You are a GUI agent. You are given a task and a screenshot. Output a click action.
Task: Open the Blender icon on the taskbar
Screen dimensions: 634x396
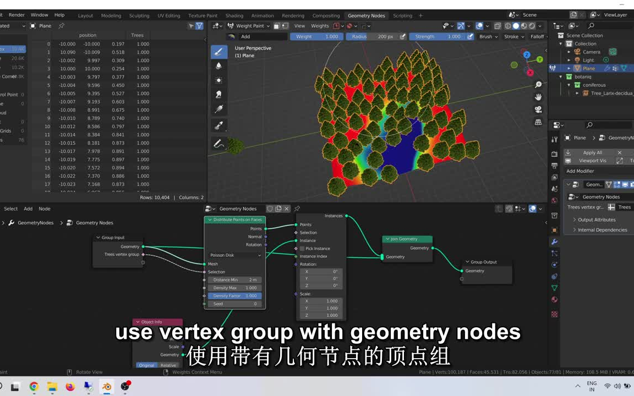pos(107,387)
